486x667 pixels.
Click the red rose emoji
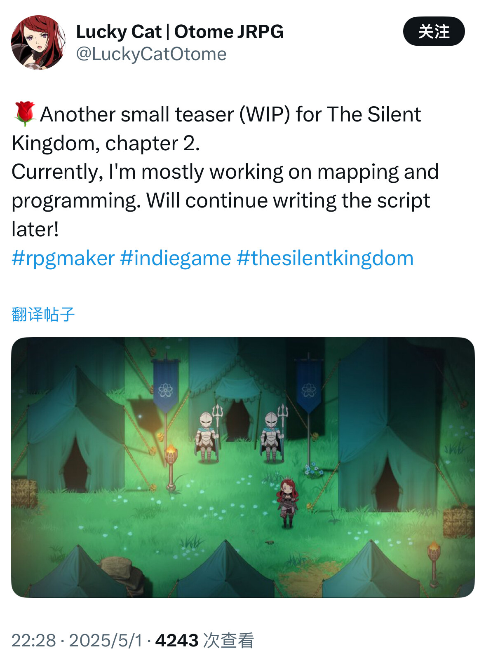pos(25,114)
